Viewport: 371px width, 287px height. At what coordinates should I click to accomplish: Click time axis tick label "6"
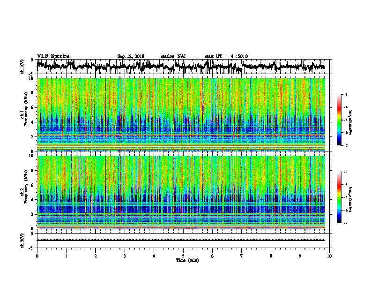point(213,256)
